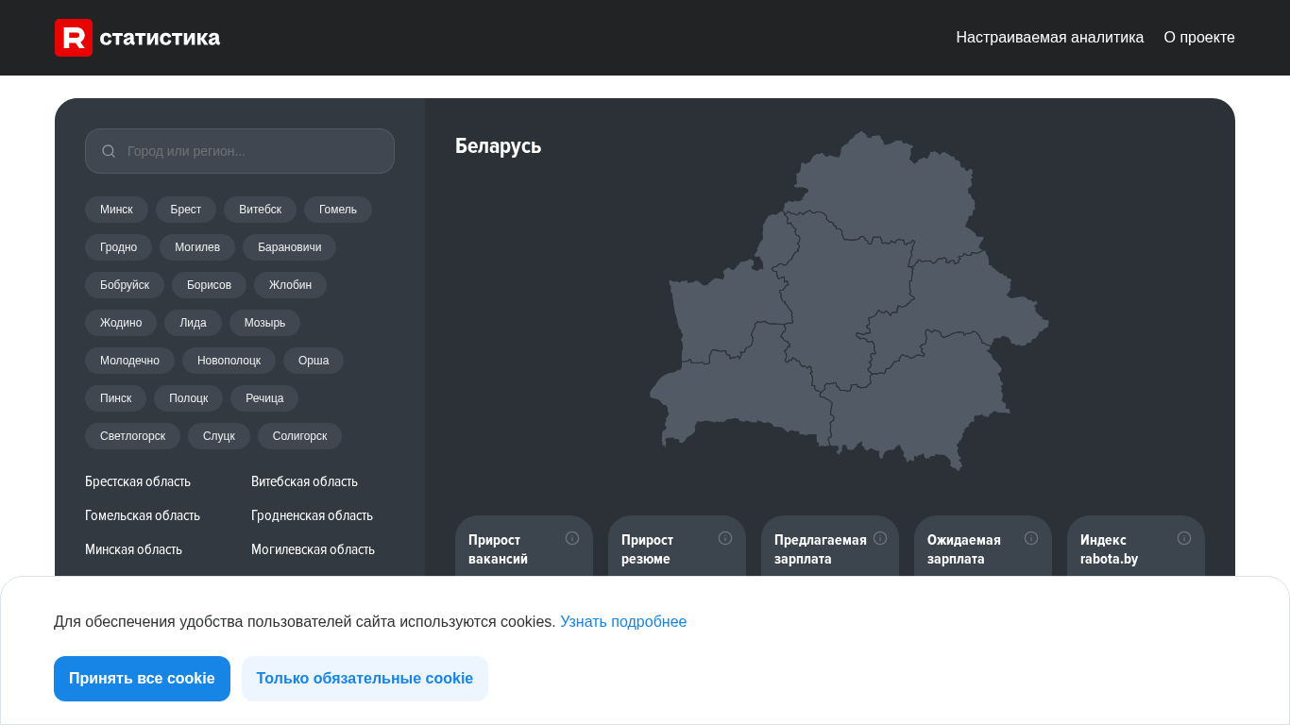Show info for Предлагаемая зарплата card
1290x725 pixels.
point(880,538)
